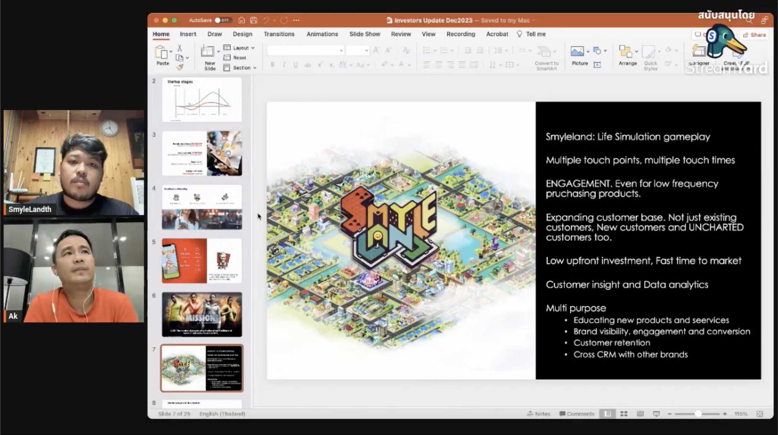The image size is (778, 435).
Task: Toggle the Notes pane
Action: pos(538,414)
